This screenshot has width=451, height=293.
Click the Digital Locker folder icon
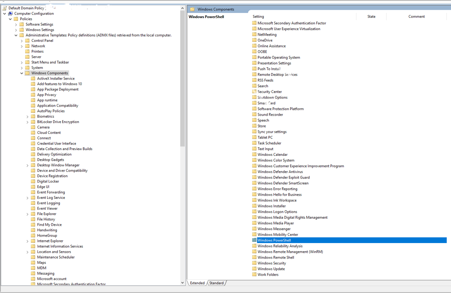pos(33,181)
